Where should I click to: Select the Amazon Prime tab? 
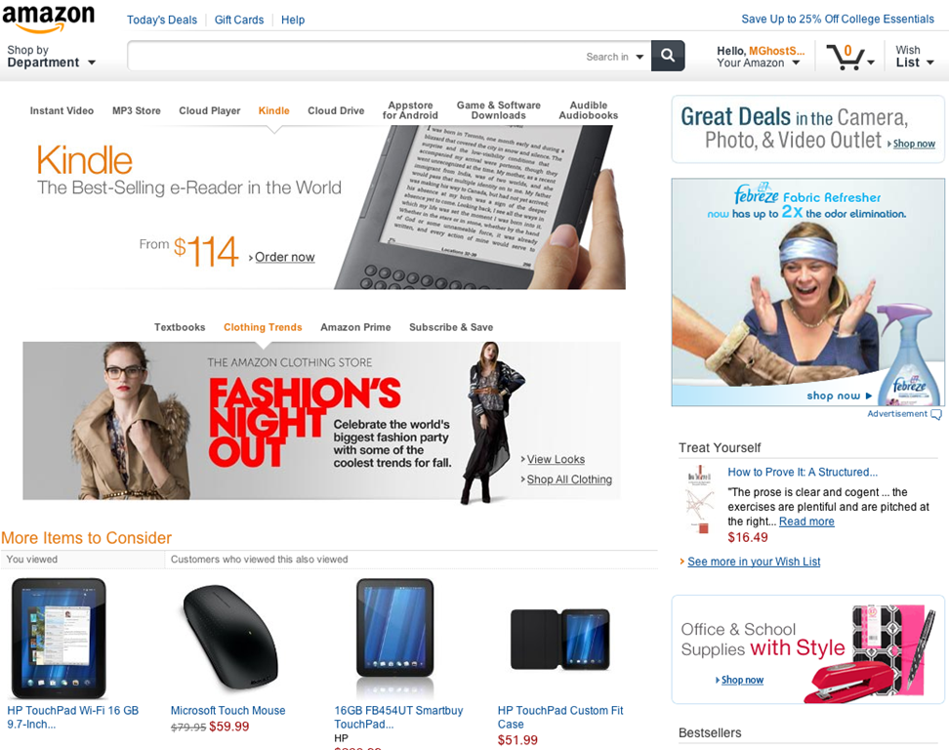pyautogui.click(x=355, y=327)
